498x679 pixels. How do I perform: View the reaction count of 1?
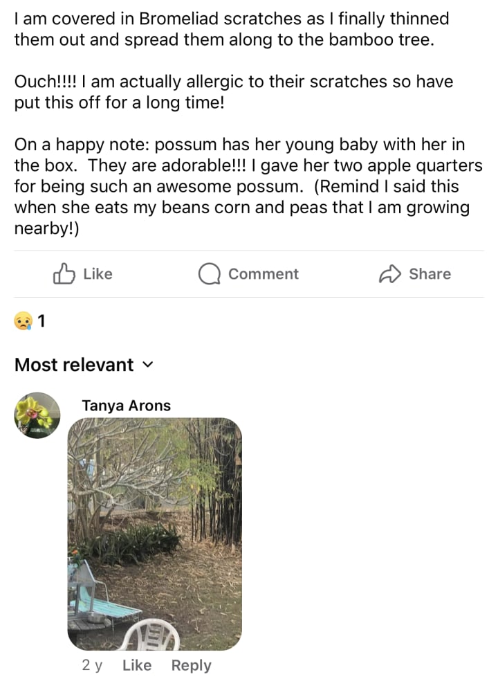(x=41, y=321)
